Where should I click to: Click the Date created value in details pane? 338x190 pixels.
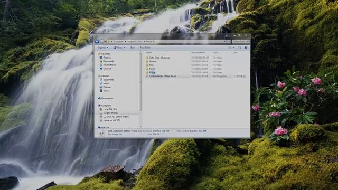(198, 131)
